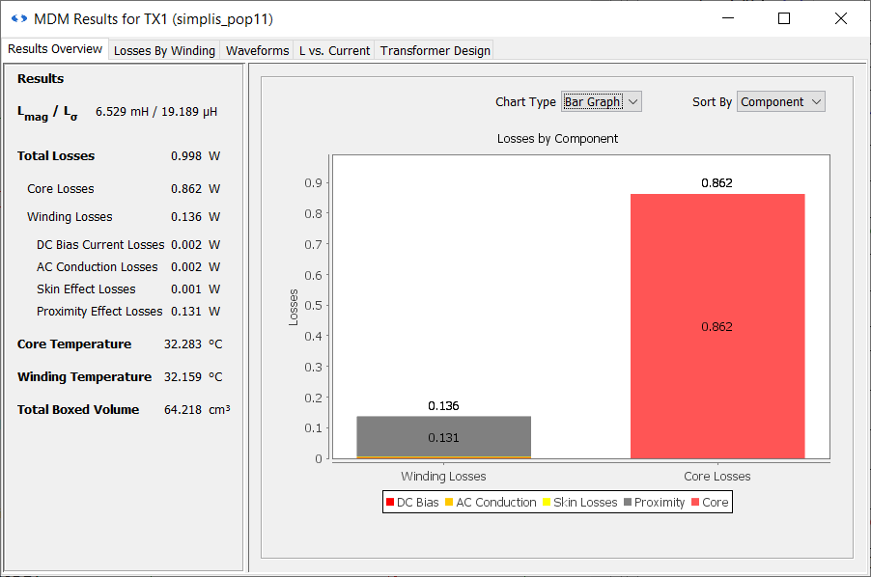
Task: Click the Skin Losses yellow legend swatch
Action: click(547, 503)
